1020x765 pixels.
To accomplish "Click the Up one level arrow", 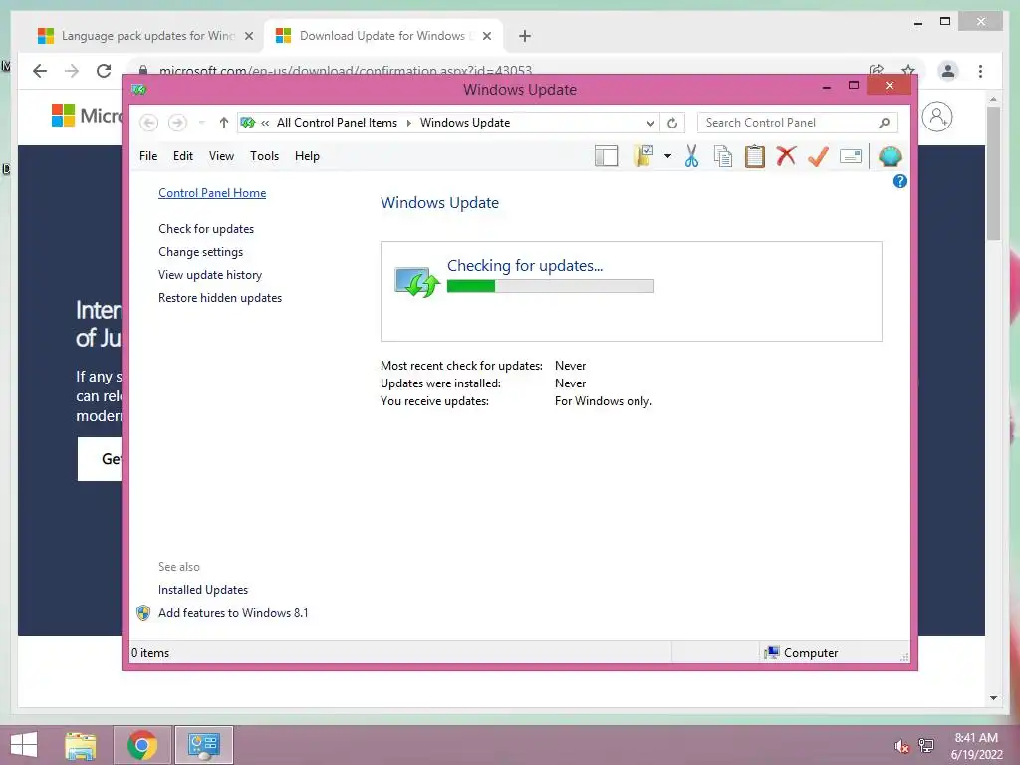I will (224, 123).
